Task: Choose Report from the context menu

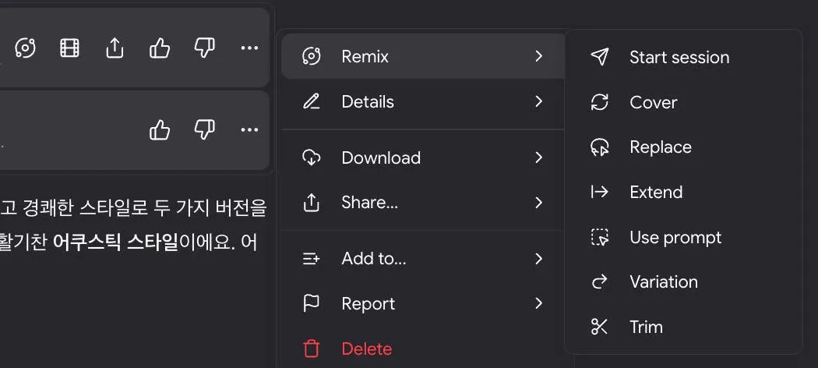Action: [x=424, y=304]
